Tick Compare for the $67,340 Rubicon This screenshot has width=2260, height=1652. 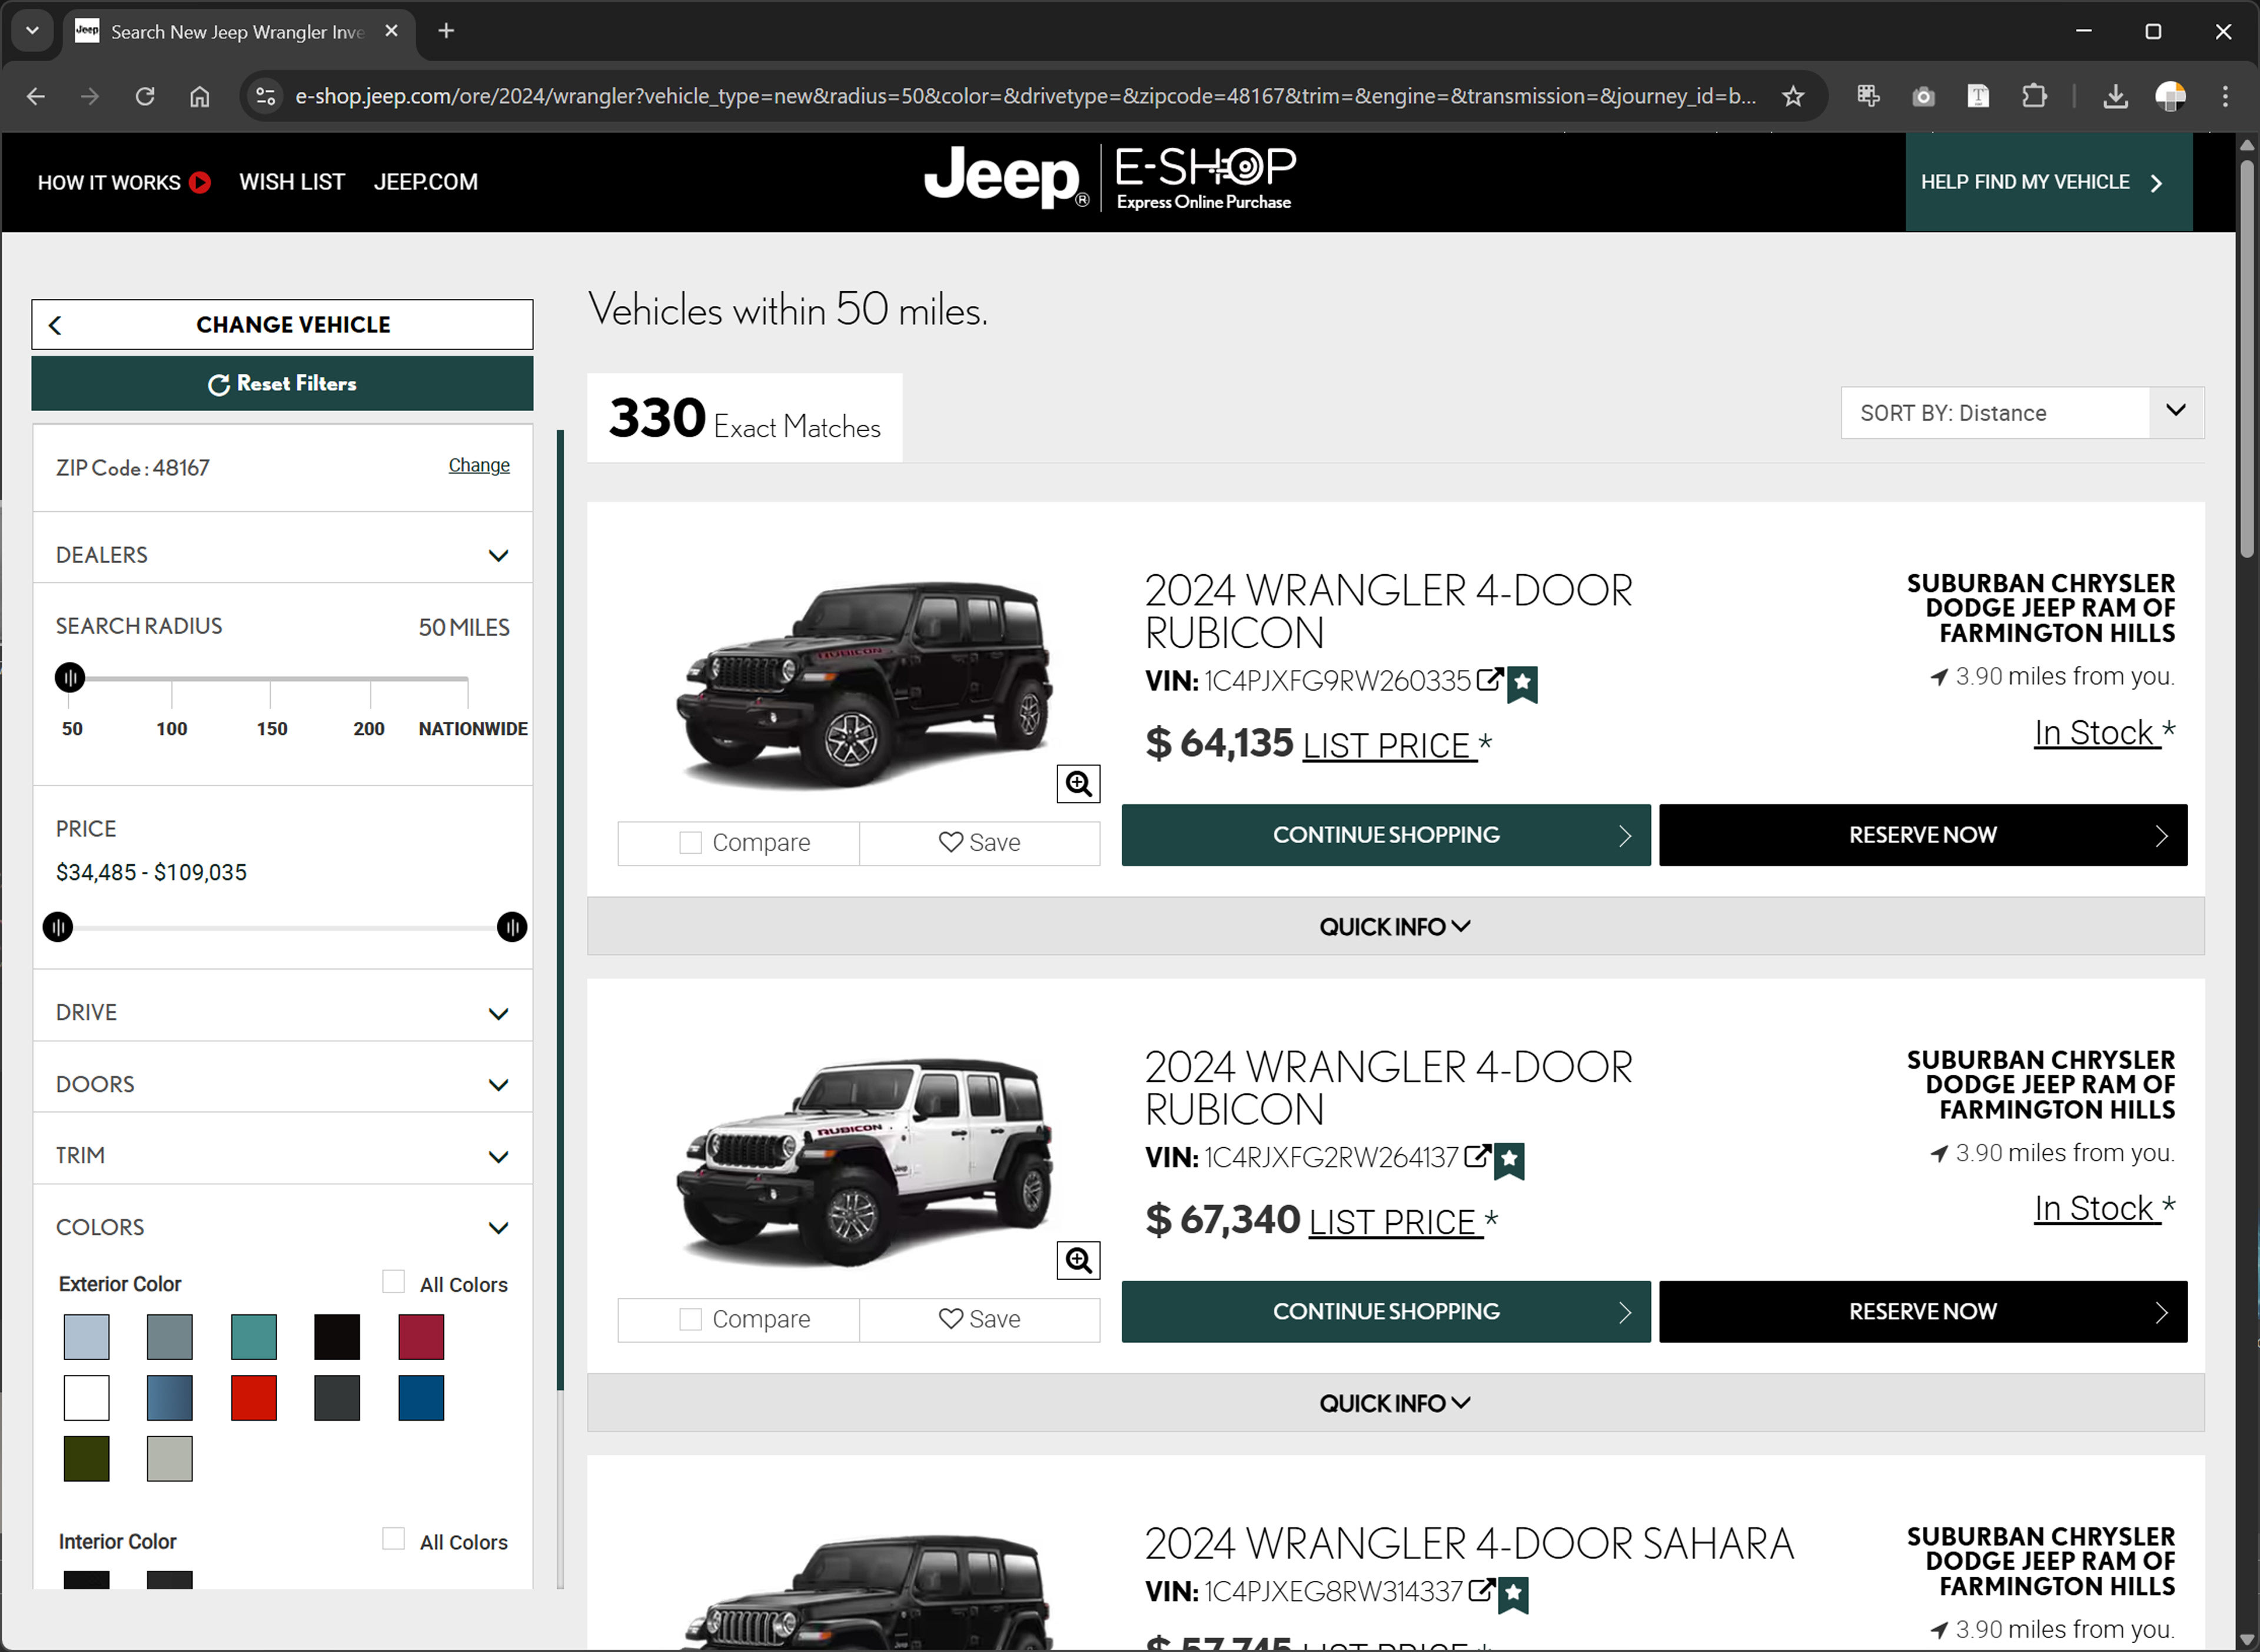[690, 1319]
